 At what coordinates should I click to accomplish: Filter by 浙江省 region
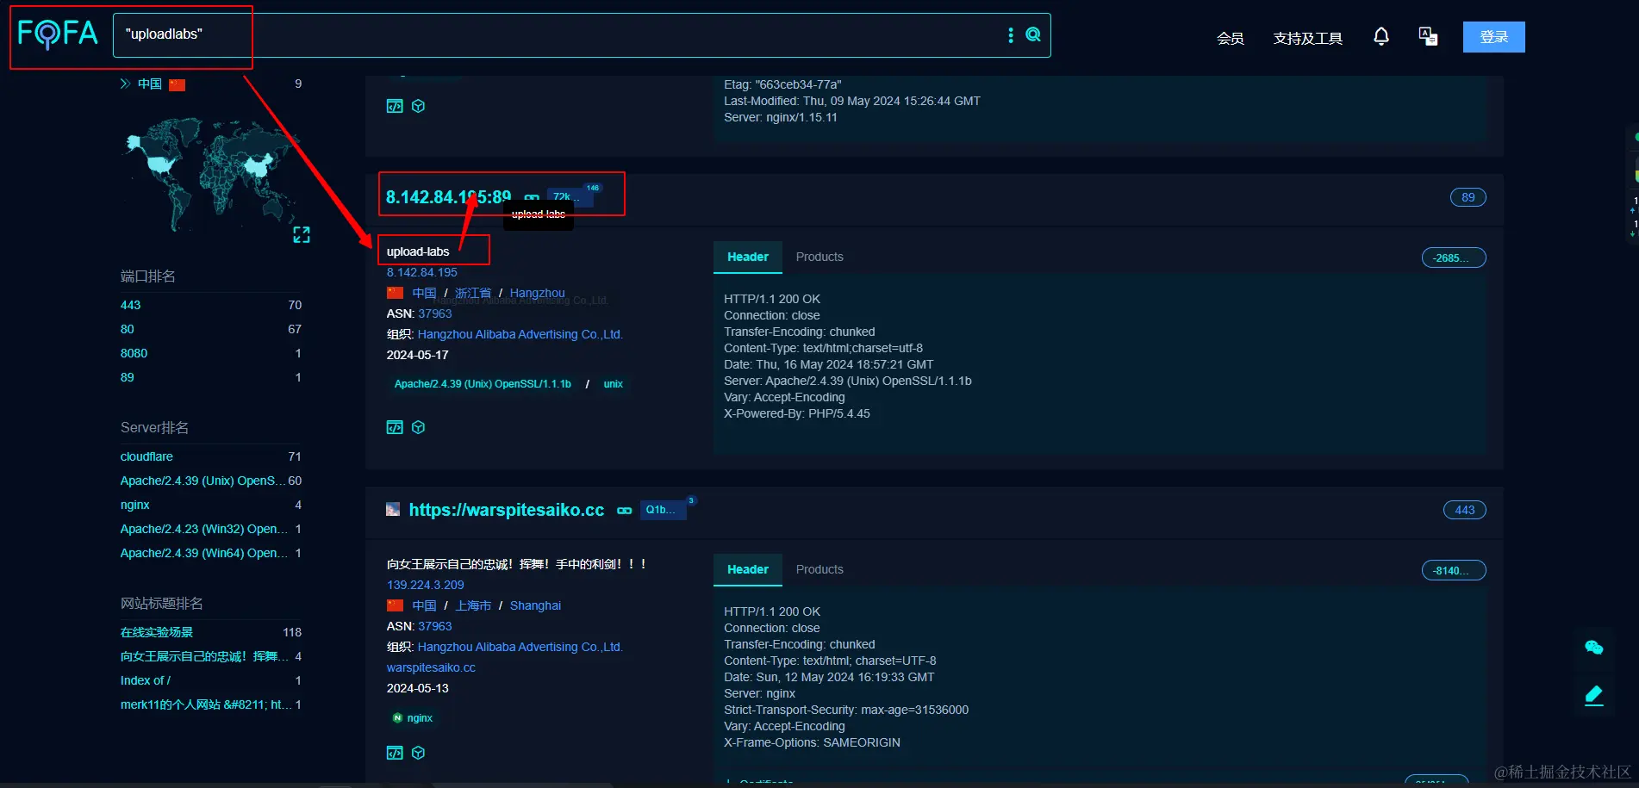coord(473,293)
